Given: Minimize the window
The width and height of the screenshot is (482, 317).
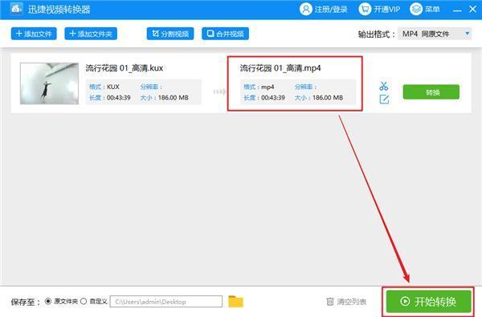Looking at the screenshot, I should point(457,10).
